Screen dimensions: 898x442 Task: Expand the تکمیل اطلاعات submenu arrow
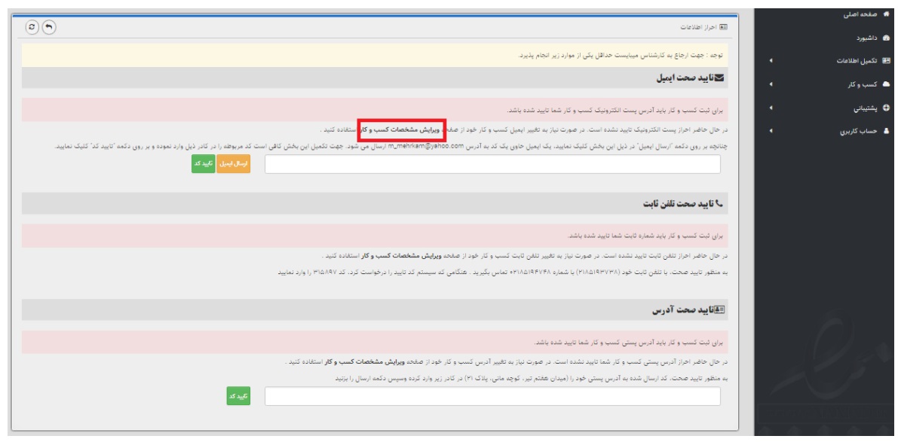[771, 60]
